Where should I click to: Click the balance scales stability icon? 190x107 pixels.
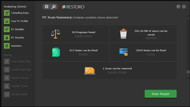[x=55, y=34]
